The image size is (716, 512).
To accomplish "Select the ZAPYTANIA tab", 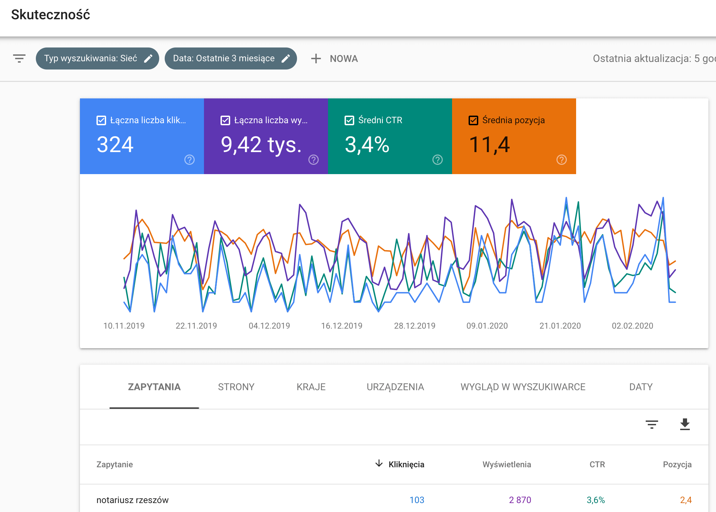I will (154, 387).
